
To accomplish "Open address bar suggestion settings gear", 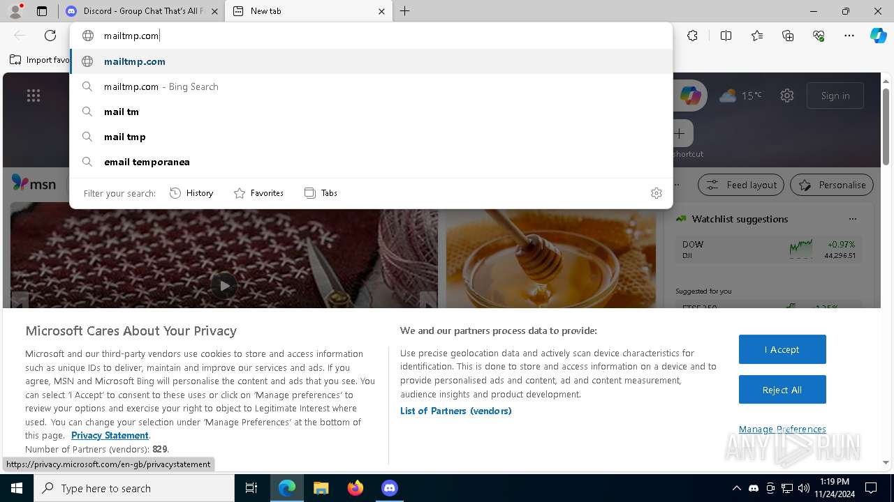I will coord(657,193).
